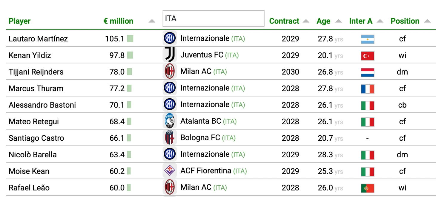This screenshot has height=197, width=436.
Task: Sort table by Contract arrow
Action: click(x=306, y=21)
